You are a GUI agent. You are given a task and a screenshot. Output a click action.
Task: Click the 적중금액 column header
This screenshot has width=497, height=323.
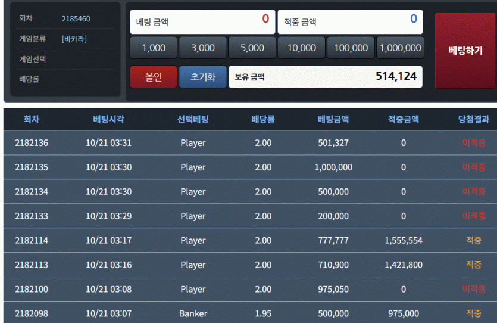click(404, 119)
